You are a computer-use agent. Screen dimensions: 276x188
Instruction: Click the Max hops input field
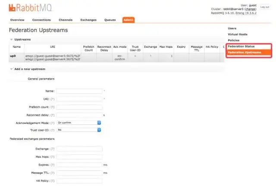[x=79, y=157]
